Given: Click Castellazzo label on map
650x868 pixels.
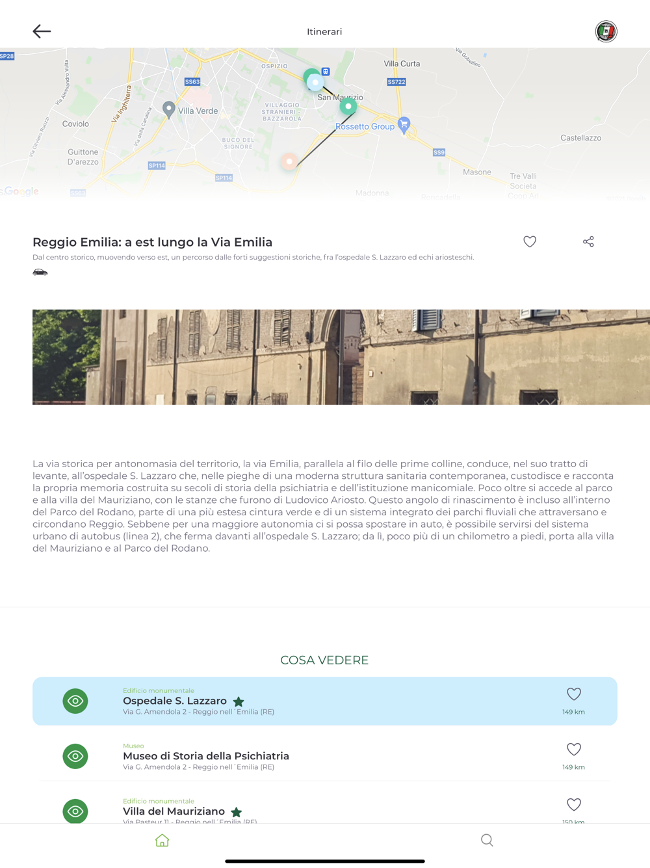Looking at the screenshot, I should (x=580, y=138).
